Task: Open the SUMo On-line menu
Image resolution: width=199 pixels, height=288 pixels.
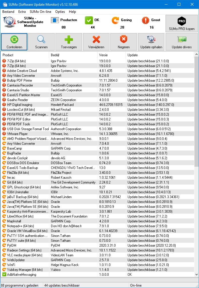Action: [41, 12]
